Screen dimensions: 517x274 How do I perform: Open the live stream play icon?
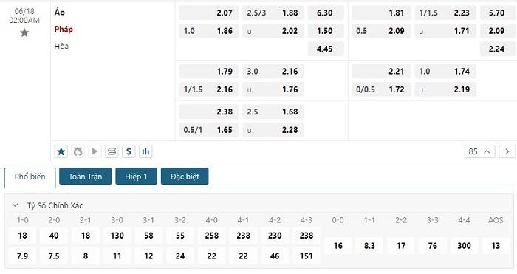[x=95, y=151]
